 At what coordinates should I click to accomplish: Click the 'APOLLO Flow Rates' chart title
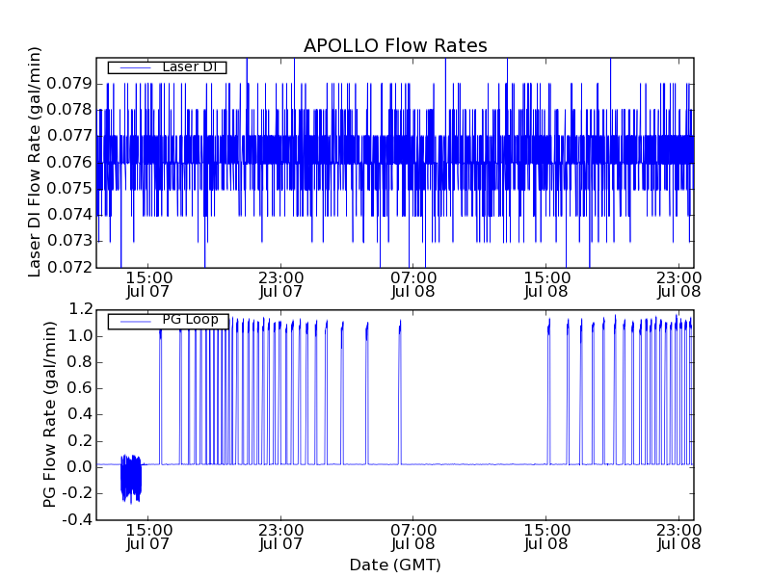pyautogui.click(x=395, y=45)
